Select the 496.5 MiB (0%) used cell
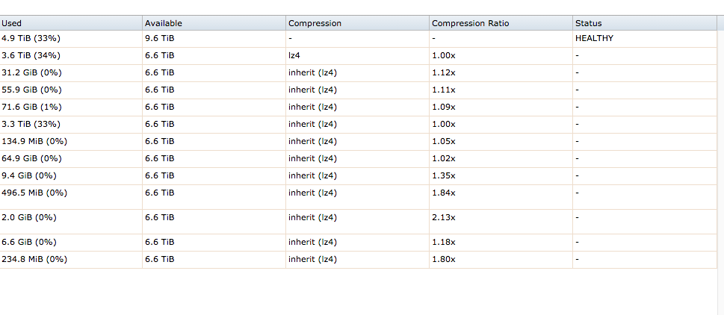This screenshot has width=724, height=315. [x=34, y=193]
